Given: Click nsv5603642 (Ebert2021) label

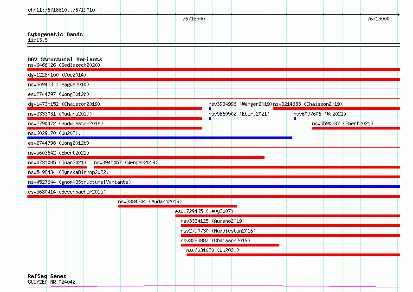Looking at the screenshot, I should tap(58, 153).
